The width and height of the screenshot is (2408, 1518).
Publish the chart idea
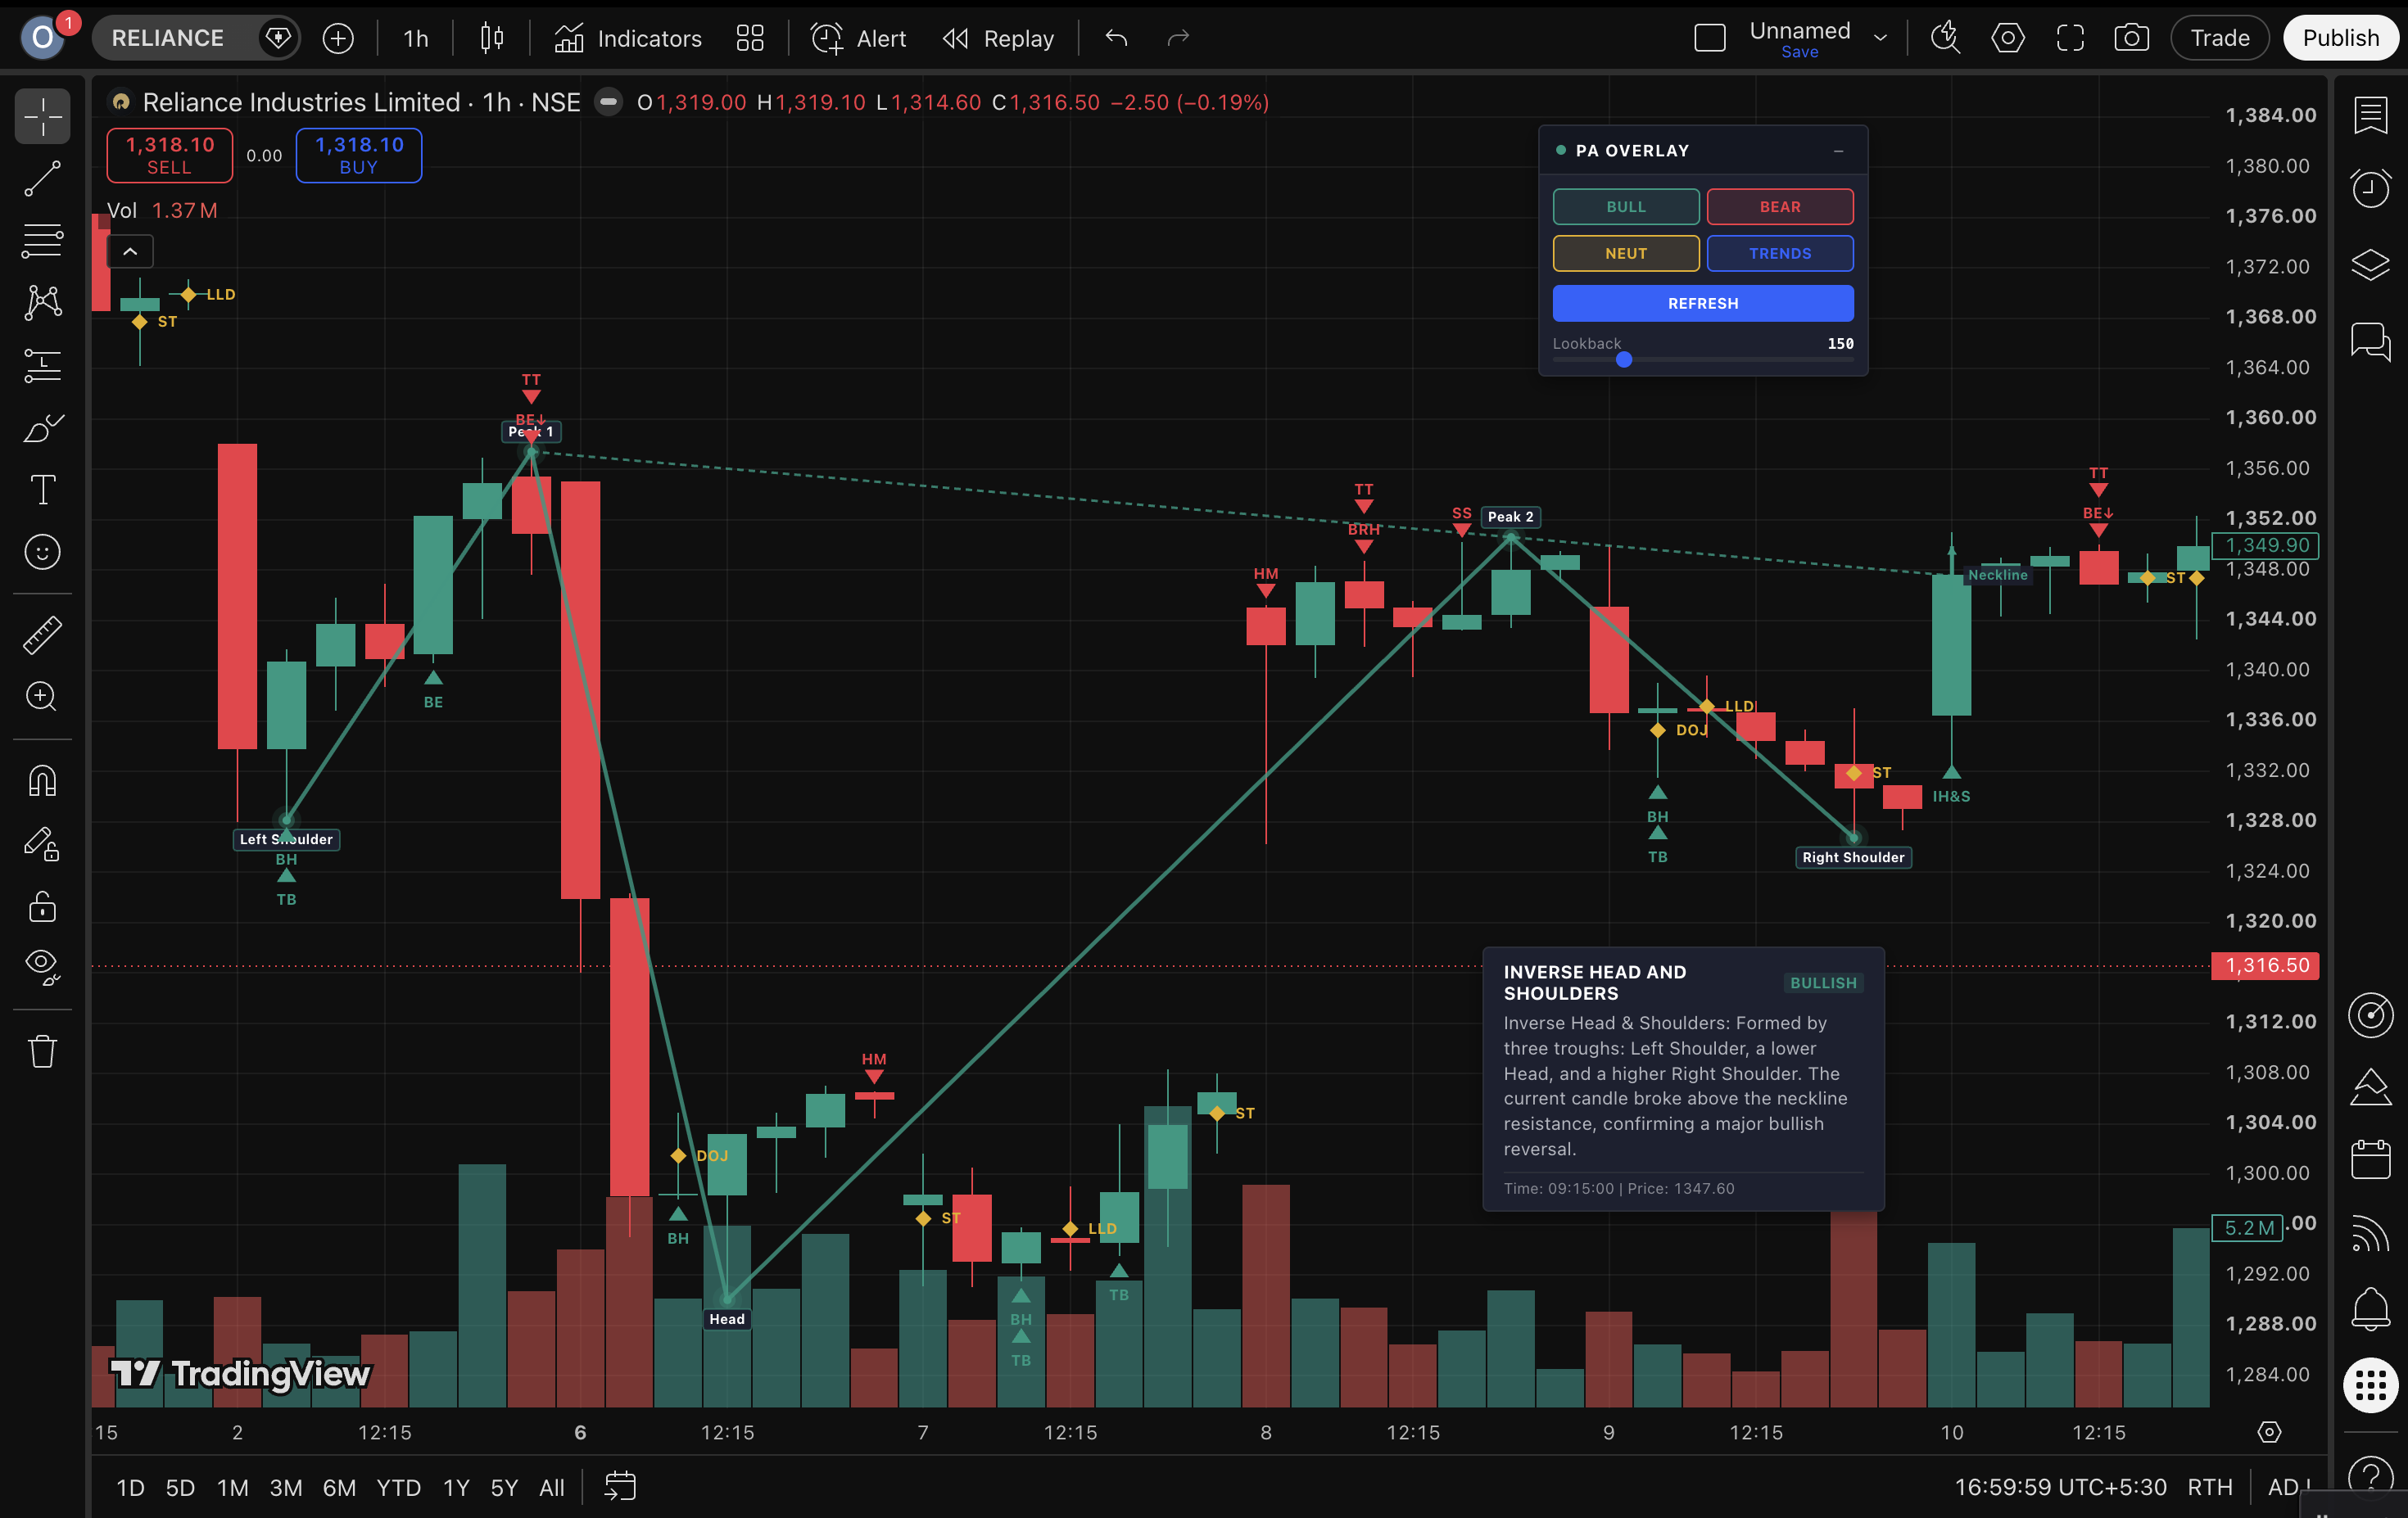tap(2340, 38)
